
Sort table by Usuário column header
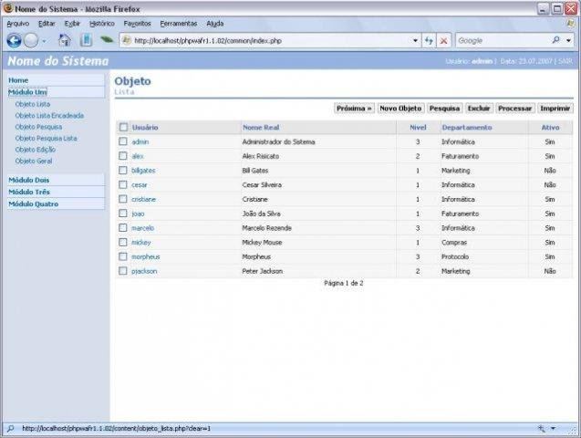pos(145,128)
